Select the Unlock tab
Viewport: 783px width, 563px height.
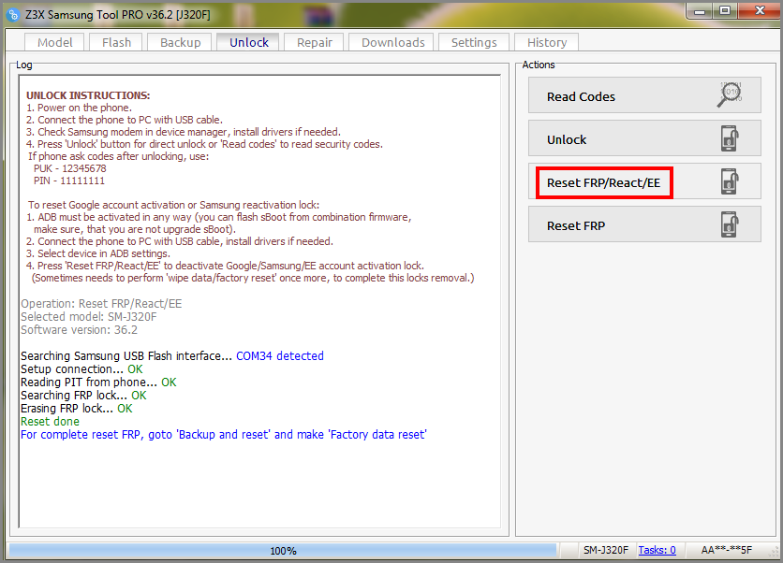click(x=249, y=42)
